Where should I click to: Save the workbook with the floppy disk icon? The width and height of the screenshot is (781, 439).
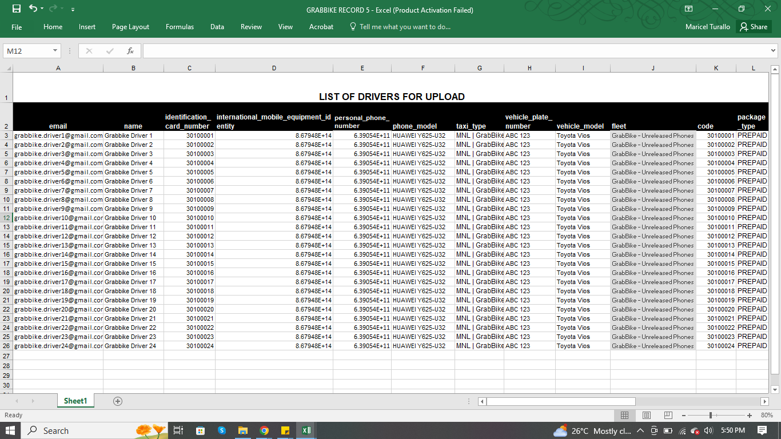click(17, 9)
